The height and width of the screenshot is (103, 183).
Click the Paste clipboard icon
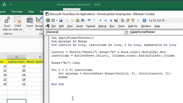click(x=77, y=20)
